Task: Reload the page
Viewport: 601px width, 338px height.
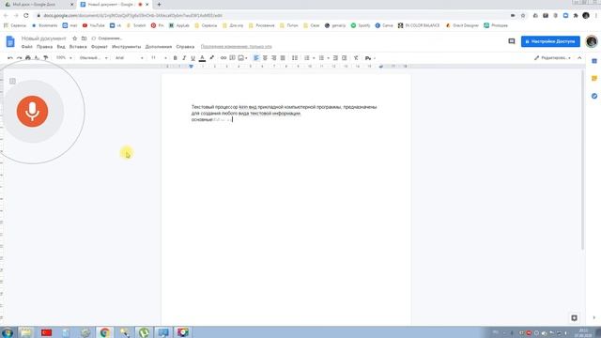Action: tap(26, 15)
